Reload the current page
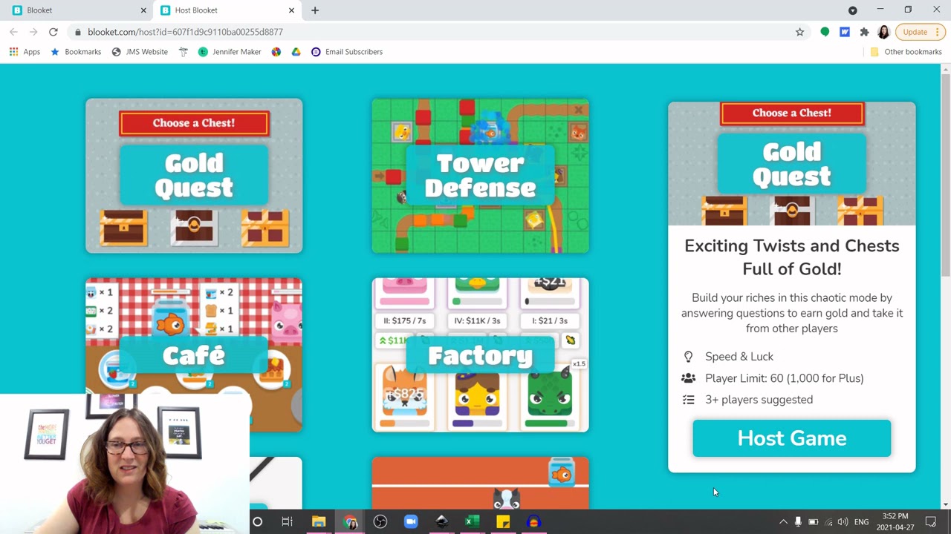This screenshot has height=534, width=951. tap(53, 32)
